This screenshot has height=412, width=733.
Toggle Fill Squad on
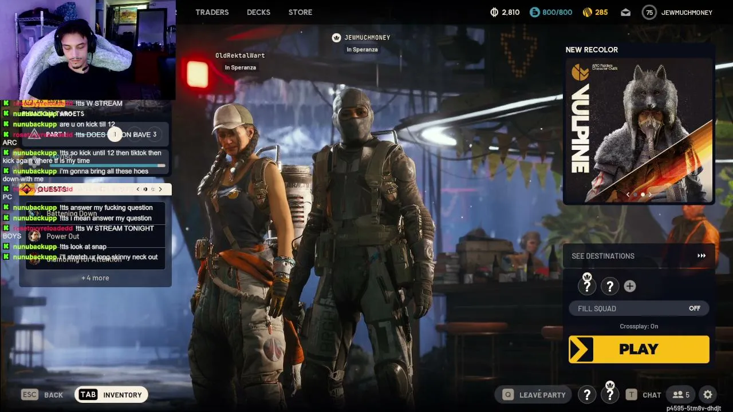click(x=639, y=308)
